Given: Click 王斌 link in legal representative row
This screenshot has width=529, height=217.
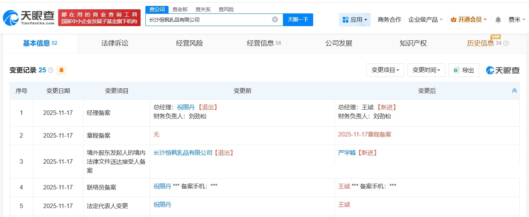Looking at the screenshot, I should coord(344,205).
